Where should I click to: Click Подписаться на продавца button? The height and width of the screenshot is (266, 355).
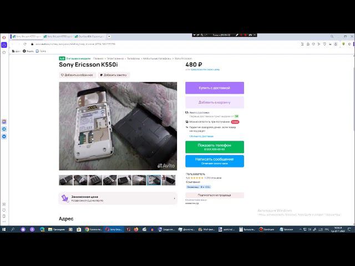pos(215,195)
